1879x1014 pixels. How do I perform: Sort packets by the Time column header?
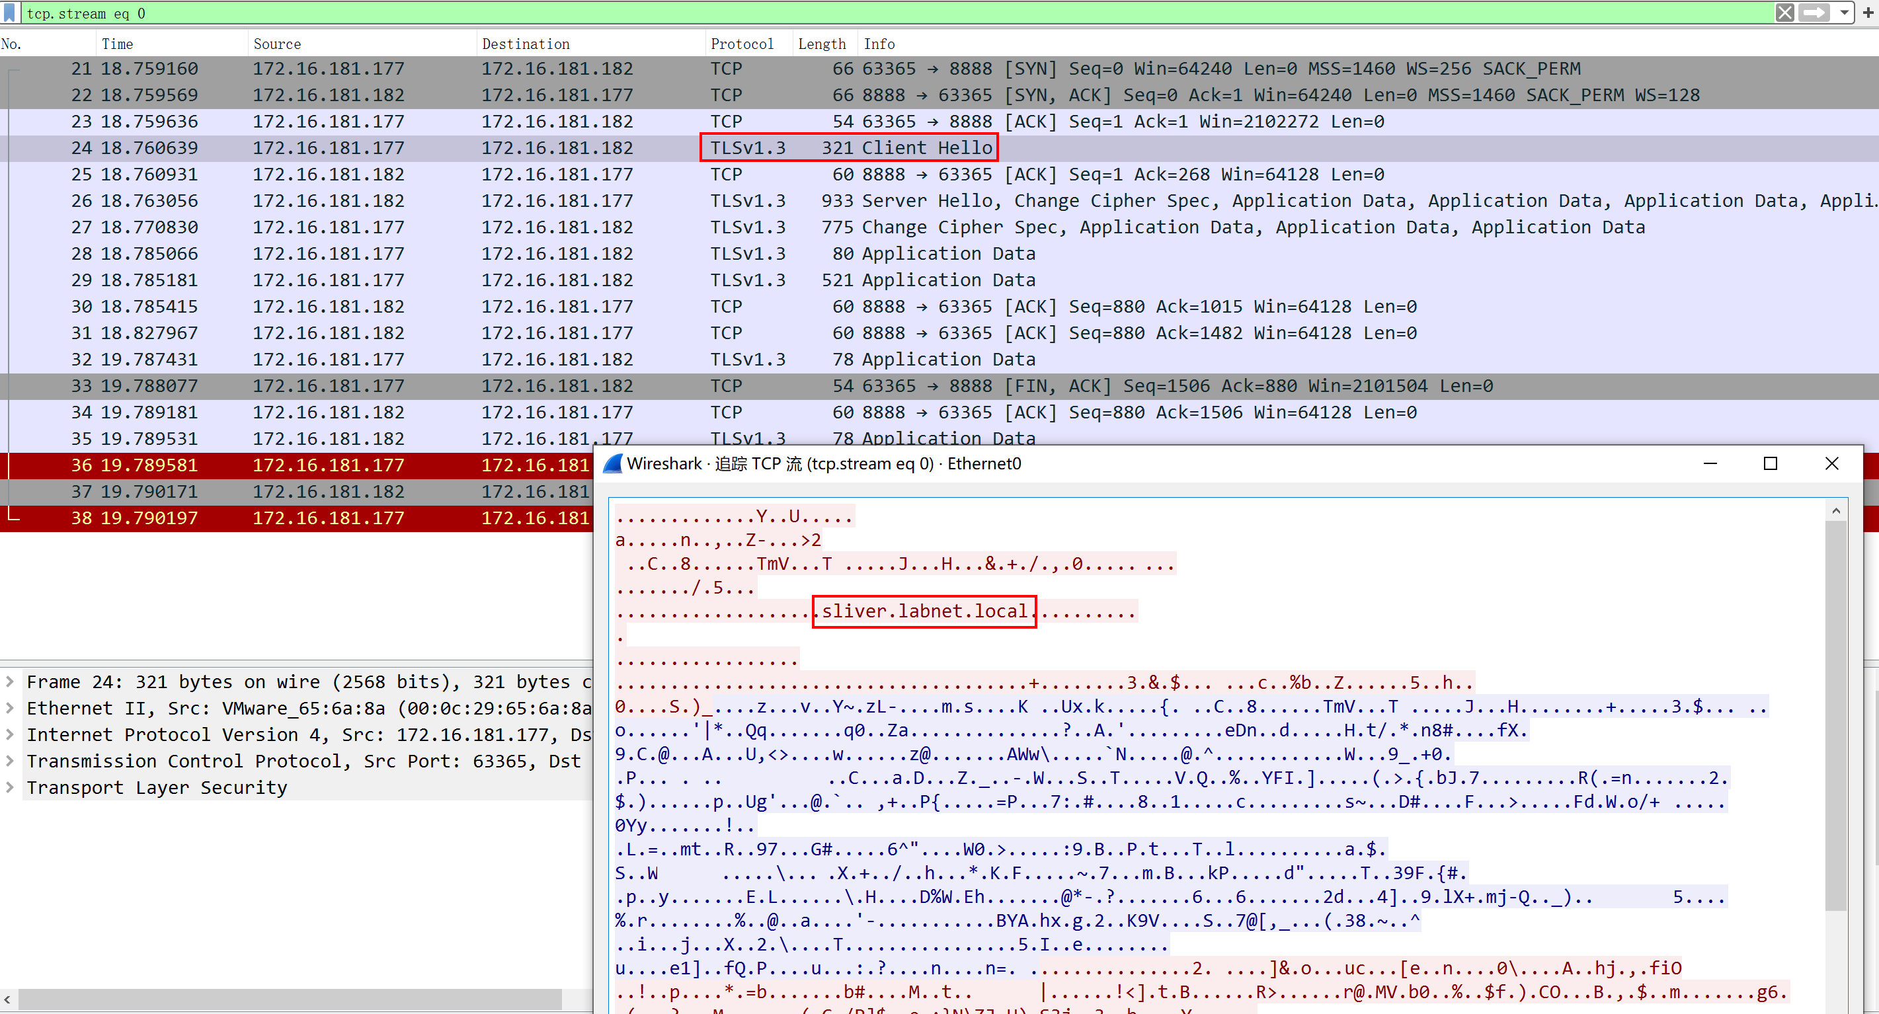pyautogui.click(x=172, y=44)
